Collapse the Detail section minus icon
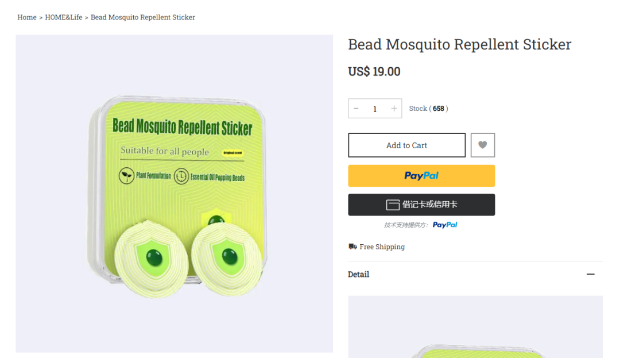 [x=590, y=274]
